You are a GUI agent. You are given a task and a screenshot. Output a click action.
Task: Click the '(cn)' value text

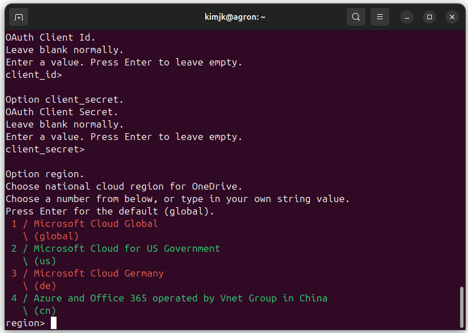tap(45, 310)
